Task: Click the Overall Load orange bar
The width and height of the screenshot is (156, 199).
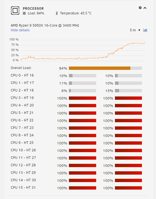Action: pyautogui.click(x=105, y=68)
